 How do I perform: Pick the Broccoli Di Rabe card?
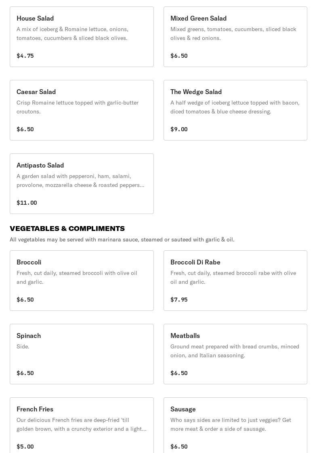tap(235, 281)
